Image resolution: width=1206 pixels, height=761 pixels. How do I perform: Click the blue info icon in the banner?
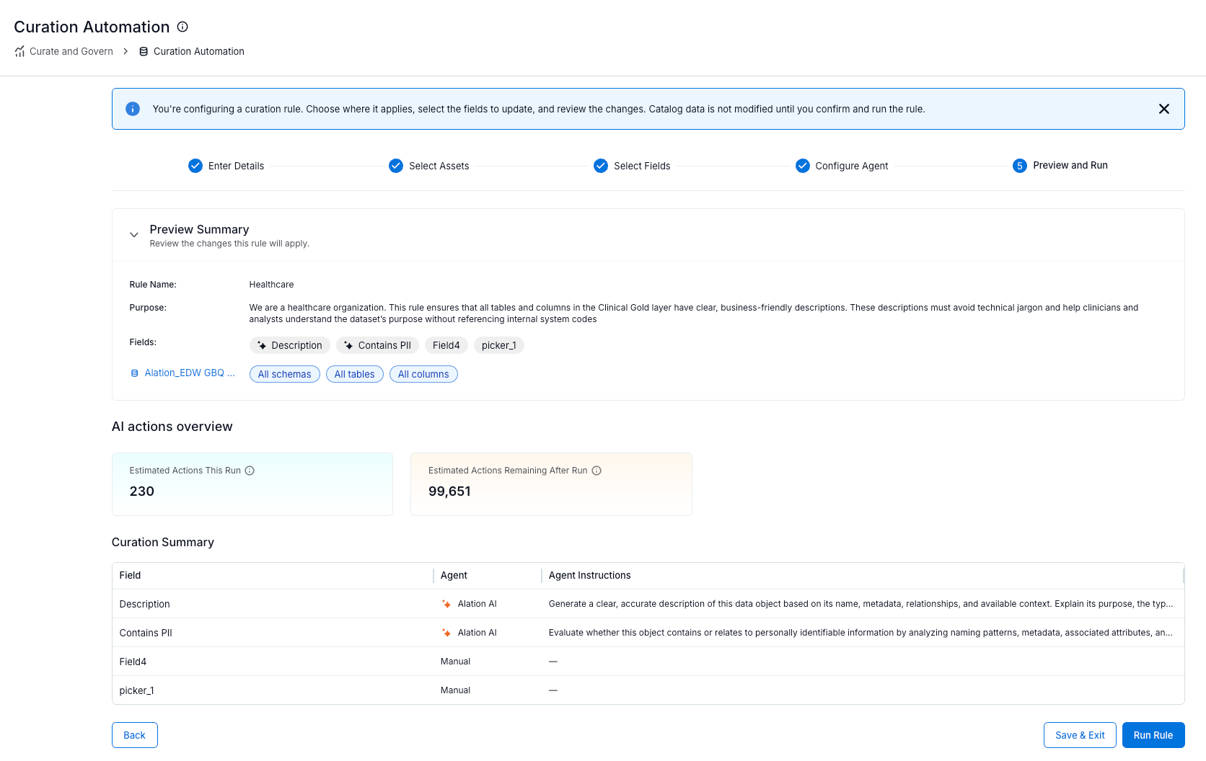pyautogui.click(x=133, y=109)
